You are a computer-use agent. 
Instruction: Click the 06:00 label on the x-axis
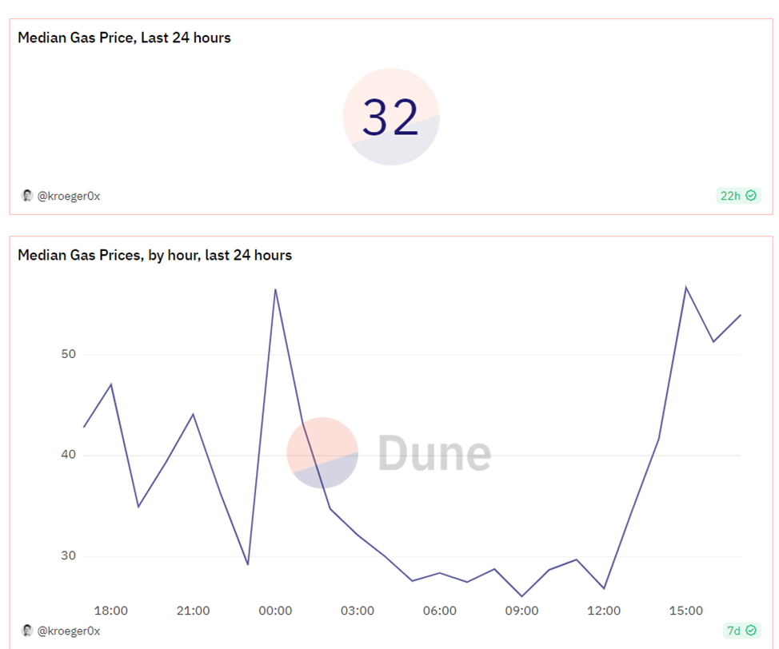pos(440,611)
